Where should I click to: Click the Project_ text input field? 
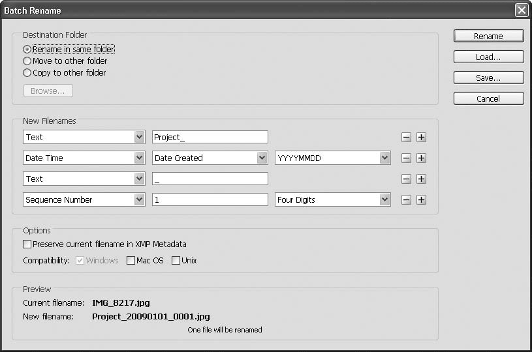tap(210, 137)
